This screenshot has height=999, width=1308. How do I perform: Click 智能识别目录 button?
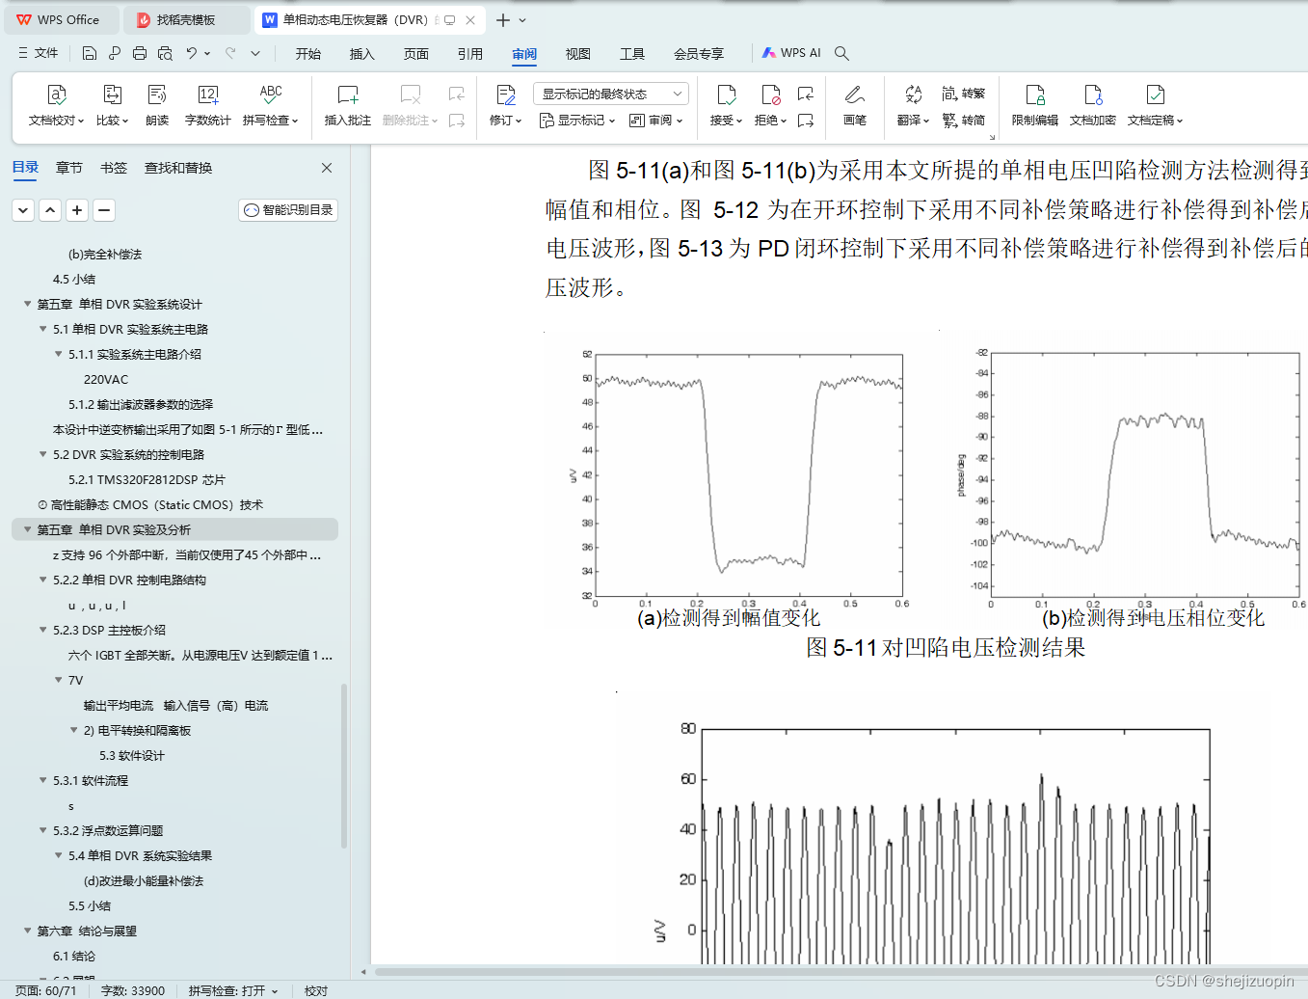[x=288, y=209]
